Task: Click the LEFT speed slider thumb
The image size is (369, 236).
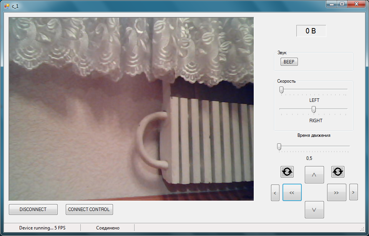Action: coord(281,90)
